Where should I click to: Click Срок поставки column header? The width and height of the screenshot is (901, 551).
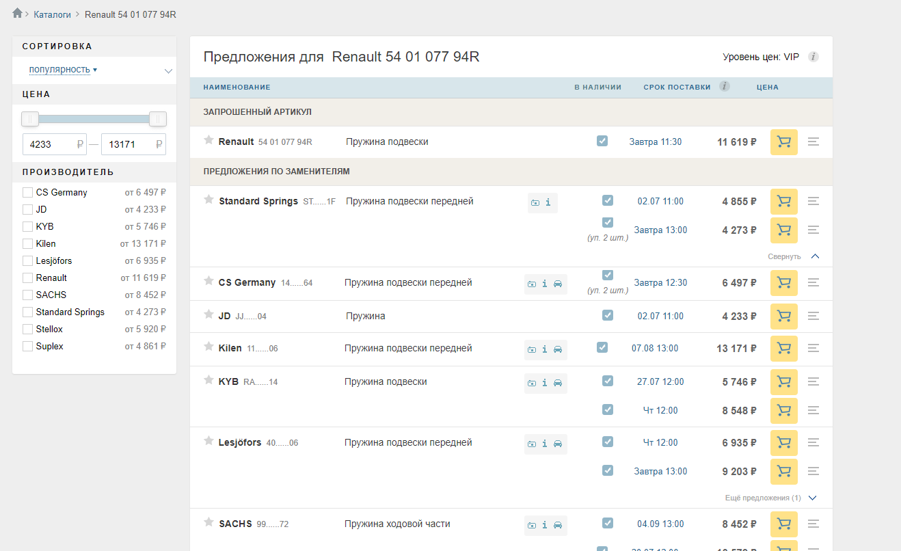coord(677,87)
